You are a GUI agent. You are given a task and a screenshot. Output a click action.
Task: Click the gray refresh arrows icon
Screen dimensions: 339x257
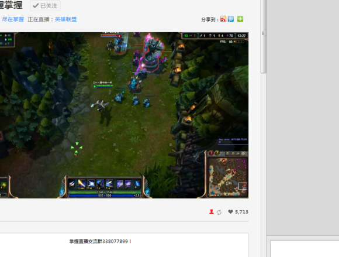219,212
